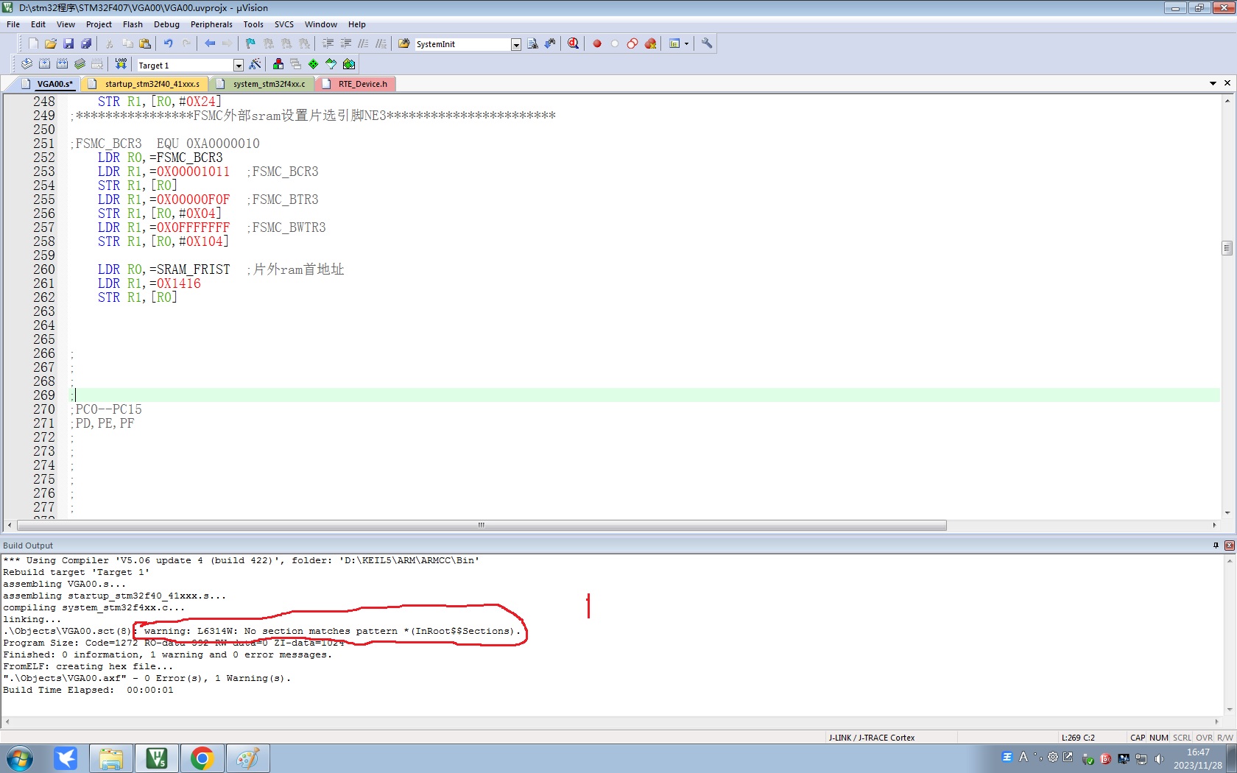Open Configuration wrench icon

(x=707, y=43)
